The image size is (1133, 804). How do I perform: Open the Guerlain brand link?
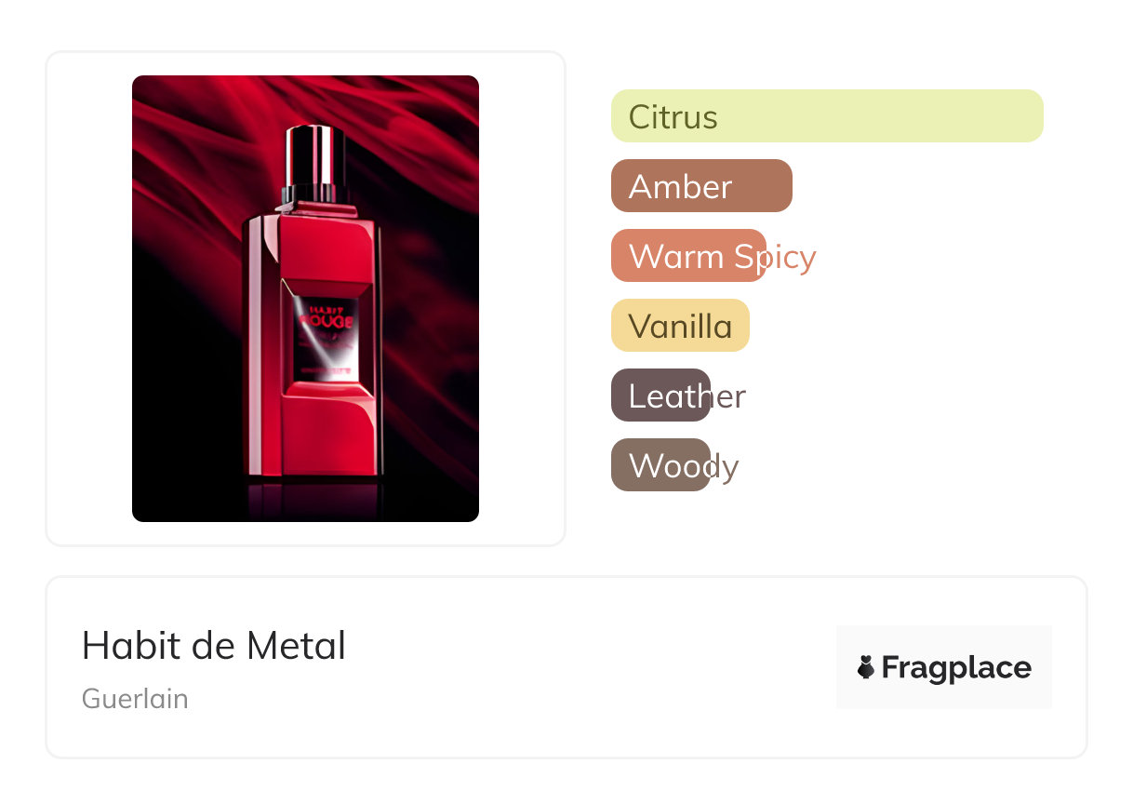tap(135, 699)
